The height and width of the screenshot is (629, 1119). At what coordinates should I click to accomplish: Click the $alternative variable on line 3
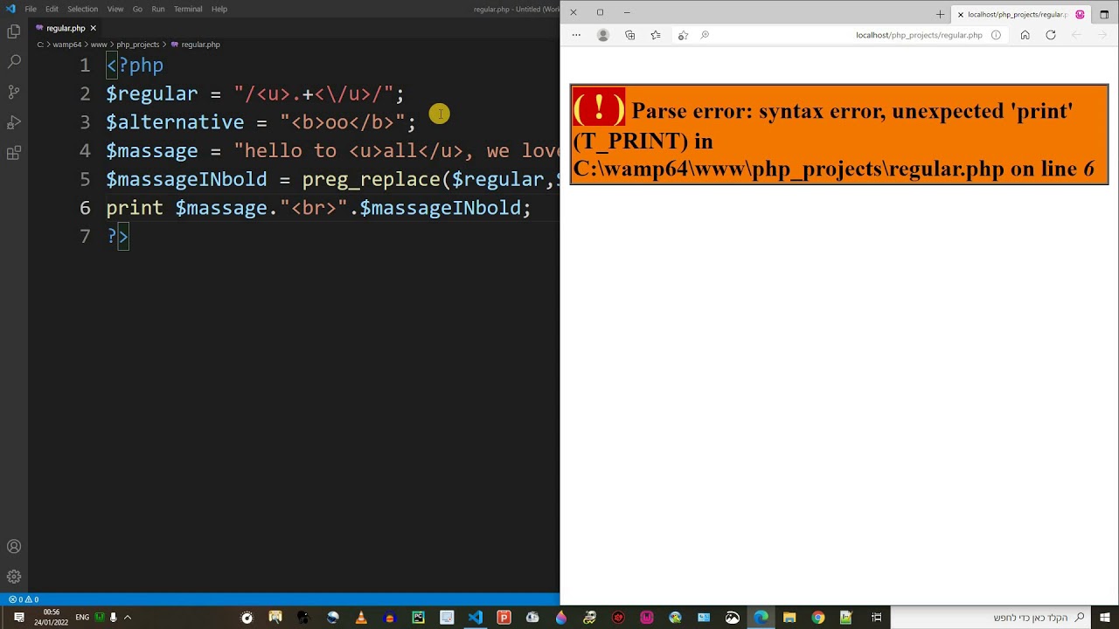tap(175, 122)
